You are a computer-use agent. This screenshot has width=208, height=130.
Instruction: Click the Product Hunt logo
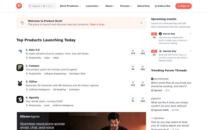click(19, 6)
